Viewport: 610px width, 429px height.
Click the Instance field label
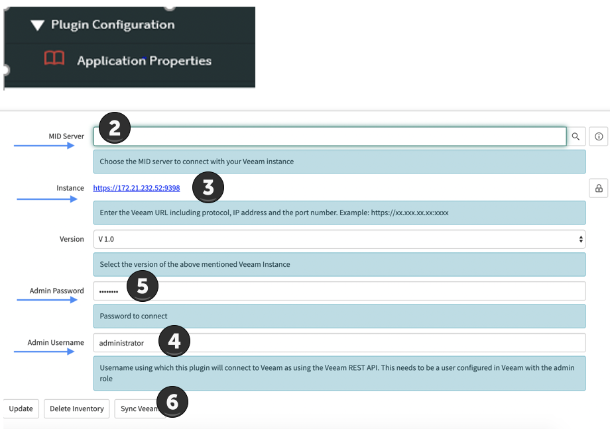coord(70,188)
